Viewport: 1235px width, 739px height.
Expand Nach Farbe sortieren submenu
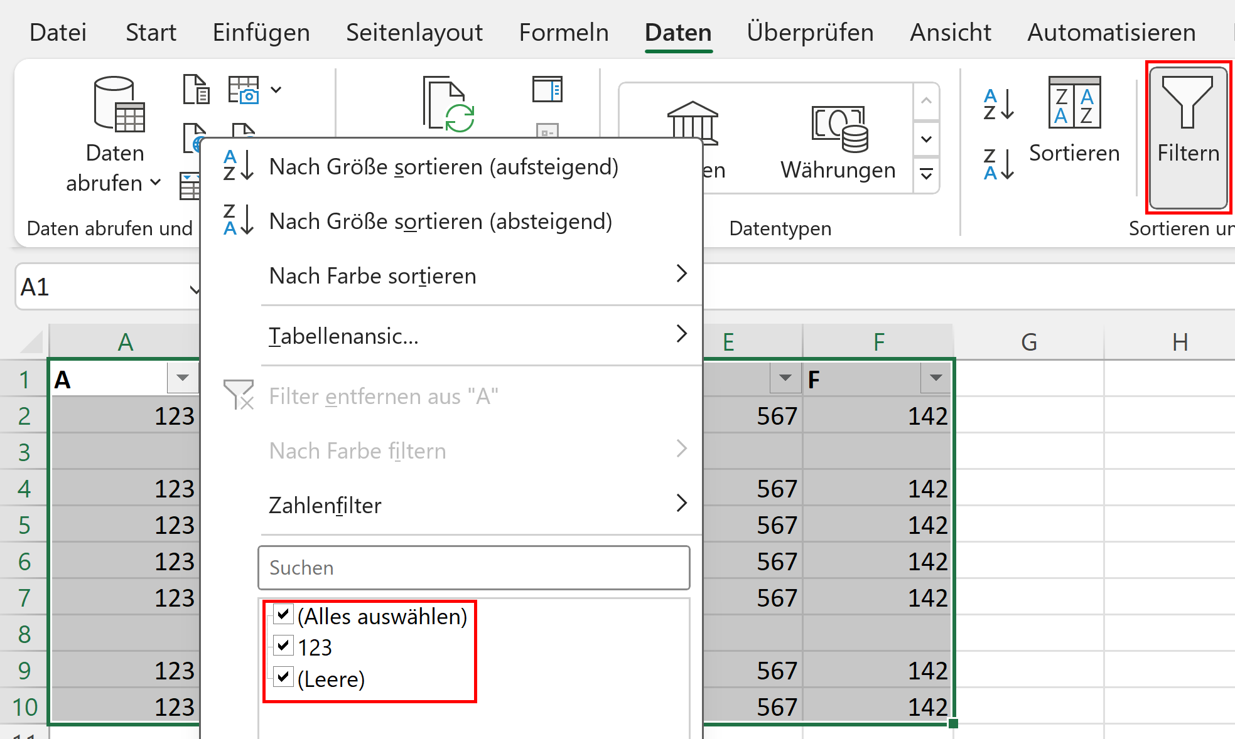pyautogui.click(x=682, y=274)
